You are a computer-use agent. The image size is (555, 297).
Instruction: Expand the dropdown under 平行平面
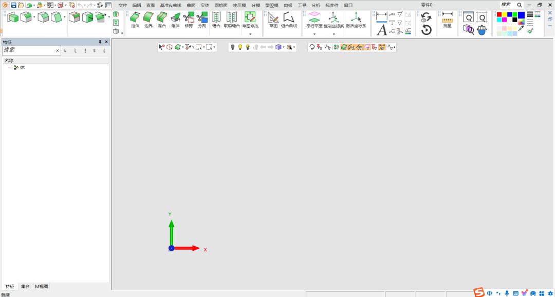(314, 34)
